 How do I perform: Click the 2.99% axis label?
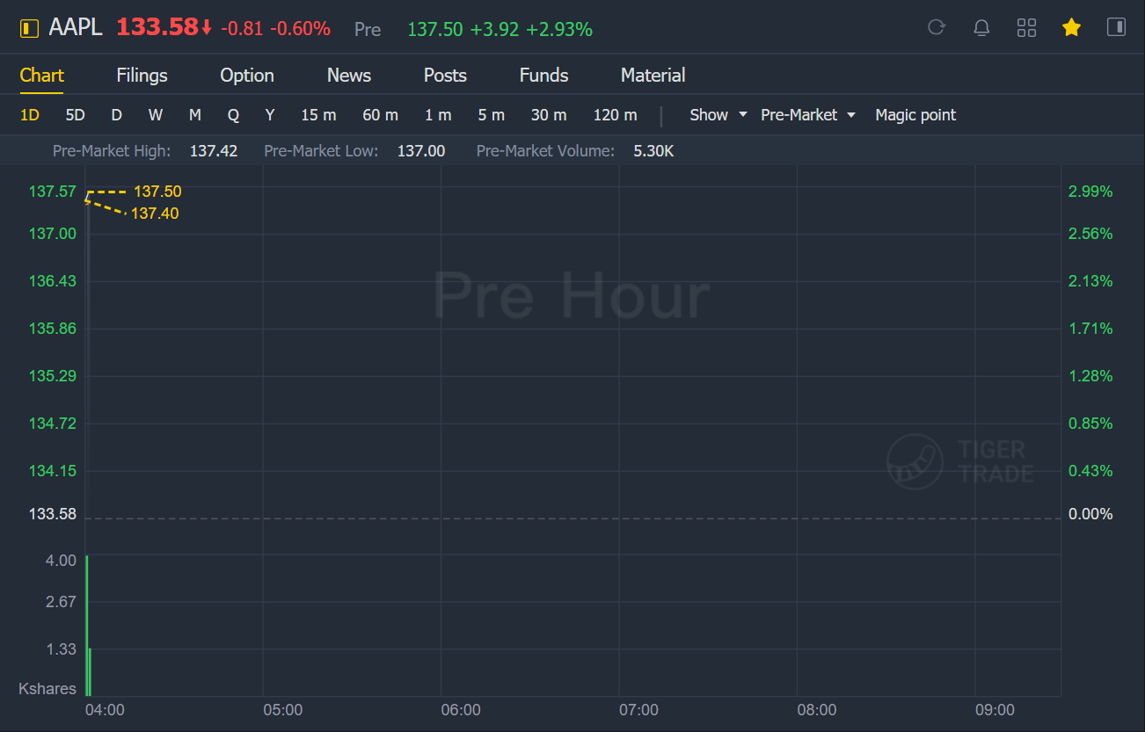coord(1090,192)
